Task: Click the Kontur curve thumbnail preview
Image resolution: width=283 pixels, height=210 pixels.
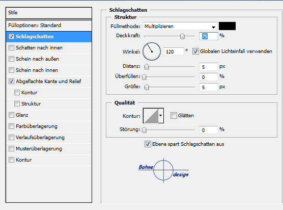Action: tap(151, 116)
